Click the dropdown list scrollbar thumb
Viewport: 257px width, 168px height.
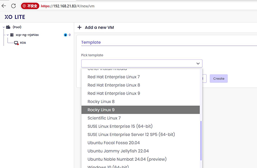click(x=201, y=141)
